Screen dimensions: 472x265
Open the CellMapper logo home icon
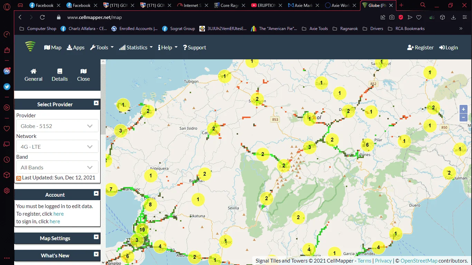coord(30,47)
